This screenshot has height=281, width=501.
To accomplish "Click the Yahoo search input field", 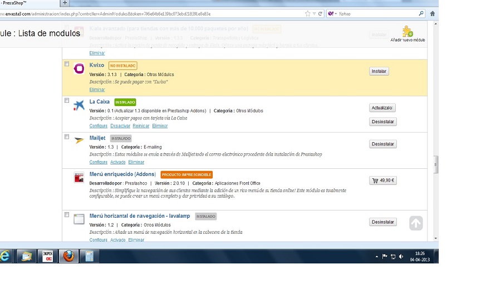I will [377, 14].
